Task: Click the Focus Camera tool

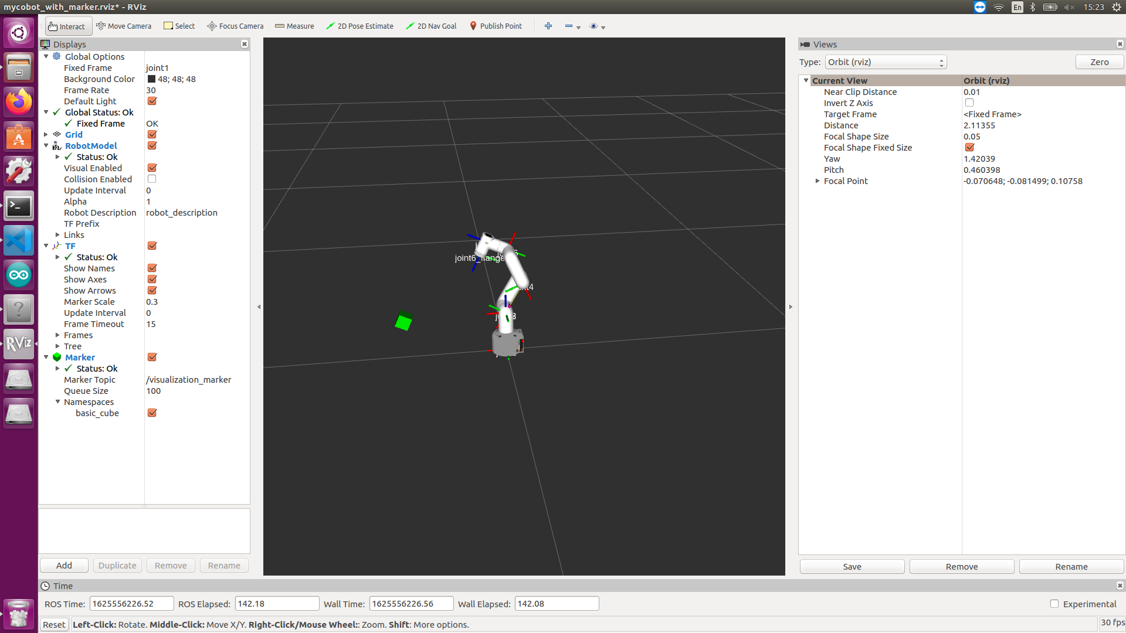Action: tap(235, 26)
